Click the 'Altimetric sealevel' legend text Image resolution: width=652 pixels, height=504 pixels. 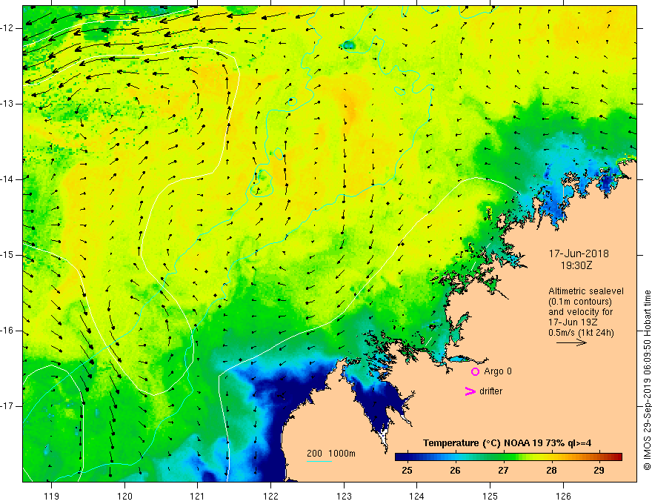(x=586, y=291)
